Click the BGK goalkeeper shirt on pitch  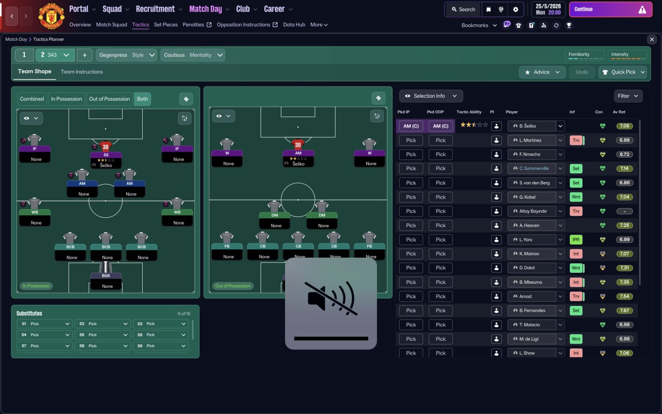pyautogui.click(x=106, y=267)
